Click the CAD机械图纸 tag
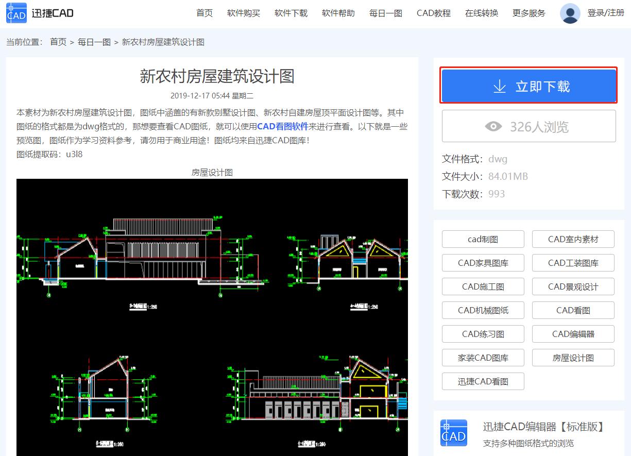631x456 pixels. (483, 310)
